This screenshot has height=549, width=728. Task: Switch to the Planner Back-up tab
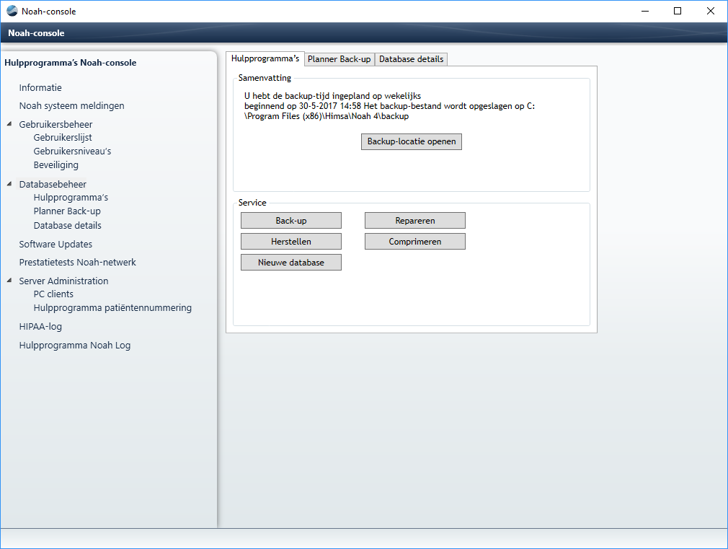click(339, 59)
